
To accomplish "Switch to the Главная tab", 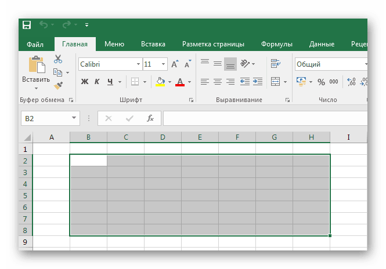I will [75, 44].
